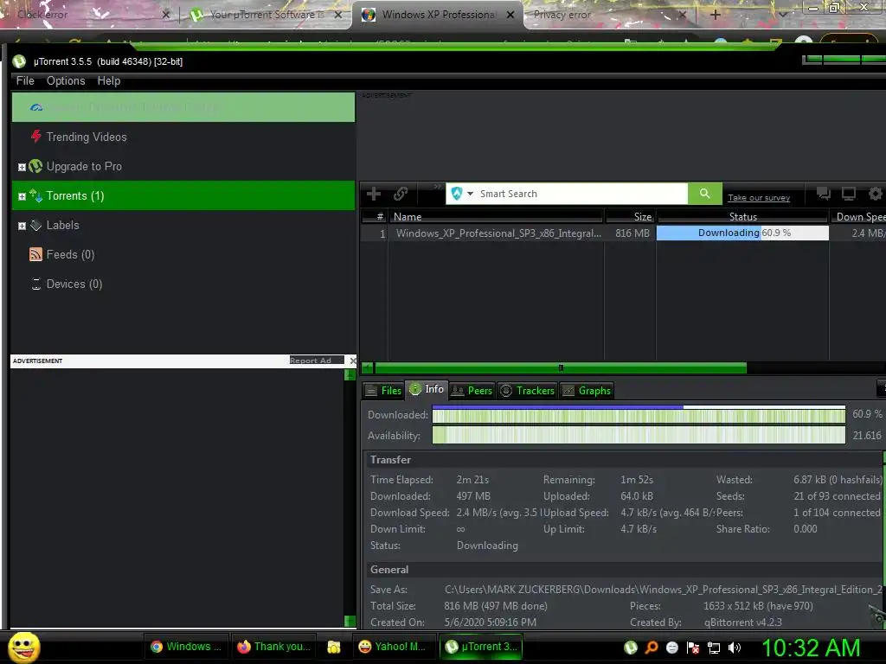The image size is (886, 664).
Task: Click the Devices phone icon
Action: tap(36, 284)
